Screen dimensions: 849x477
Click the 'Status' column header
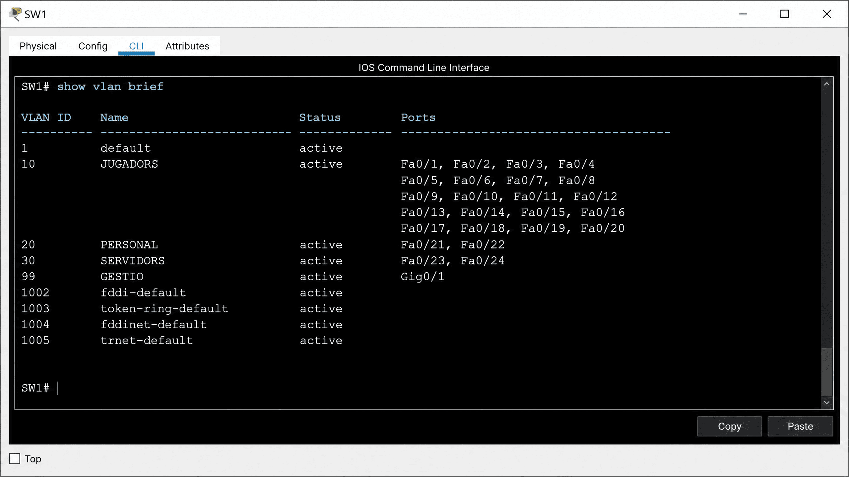[x=320, y=117]
